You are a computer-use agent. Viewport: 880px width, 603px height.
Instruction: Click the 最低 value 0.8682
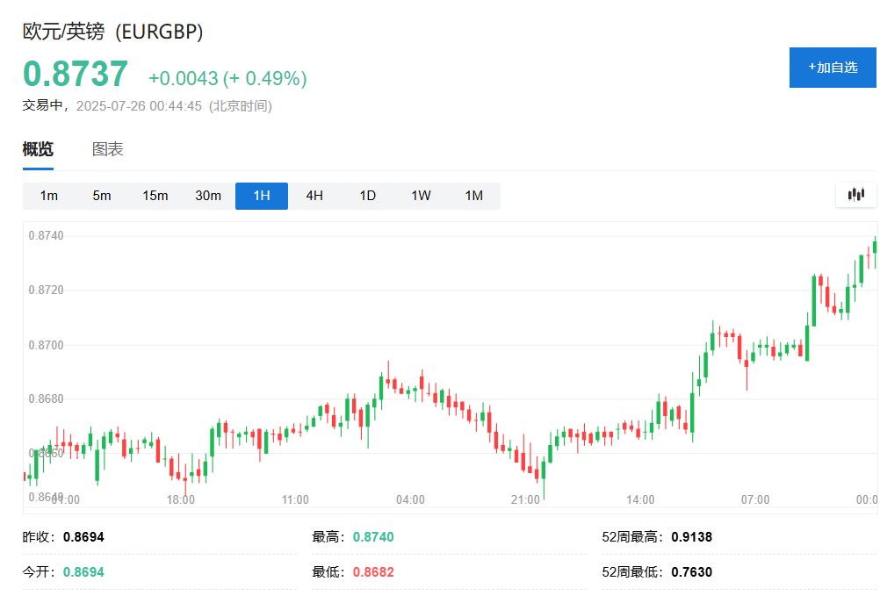(373, 572)
